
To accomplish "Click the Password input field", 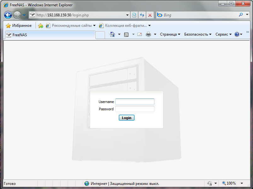I will click(135, 109).
